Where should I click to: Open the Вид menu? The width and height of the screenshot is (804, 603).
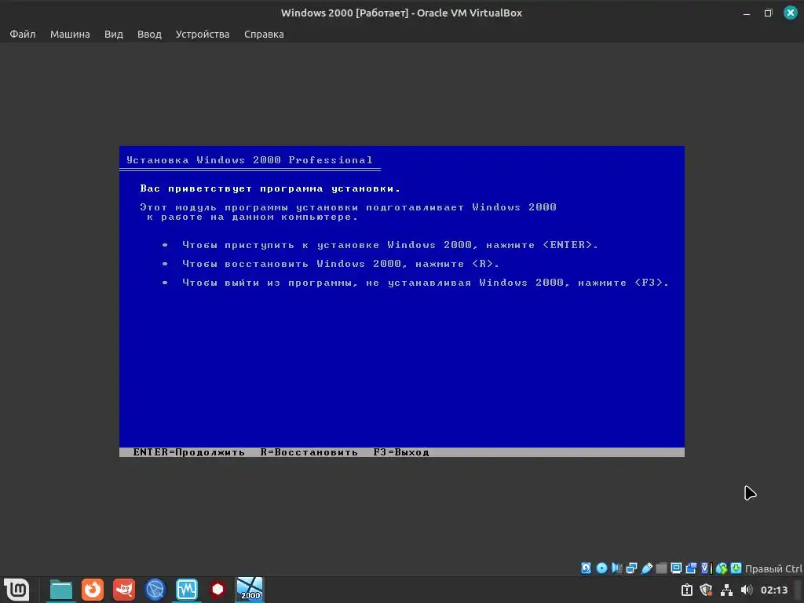pos(113,34)
